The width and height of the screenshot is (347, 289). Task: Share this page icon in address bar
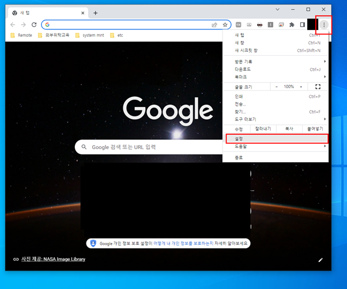click(x=214, y=25)
